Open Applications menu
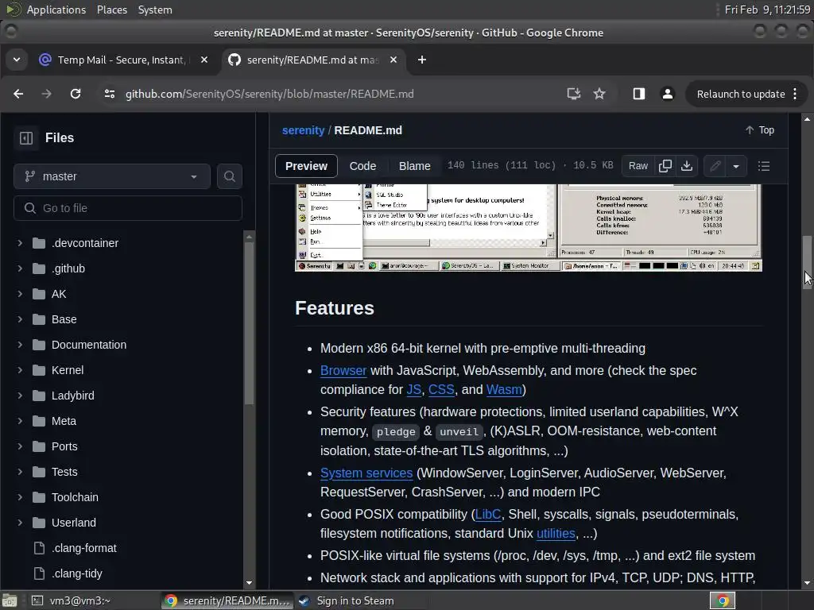The image size is (814, 610). (56, 10)
